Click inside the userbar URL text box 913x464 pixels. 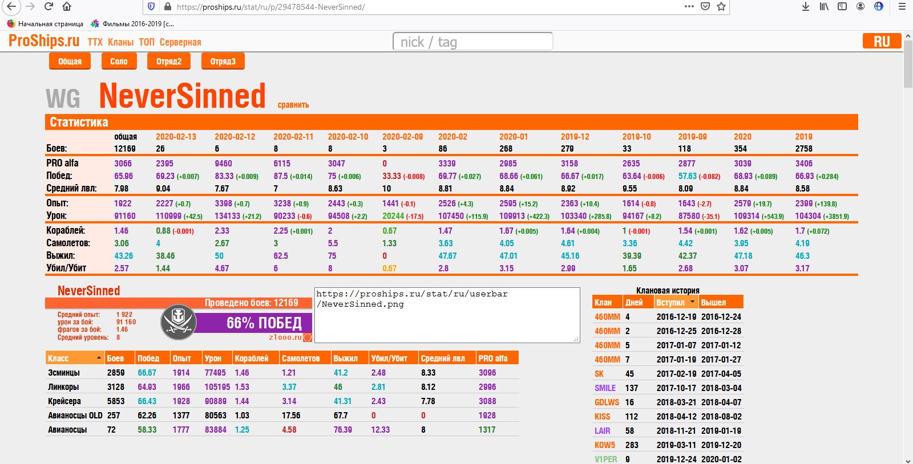[x=447, y=315]
